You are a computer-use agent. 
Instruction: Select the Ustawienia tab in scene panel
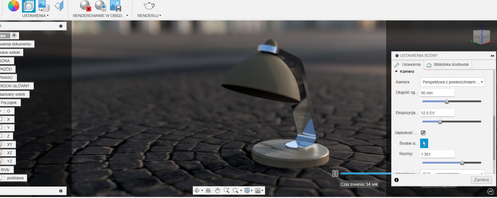coord(407,65)
